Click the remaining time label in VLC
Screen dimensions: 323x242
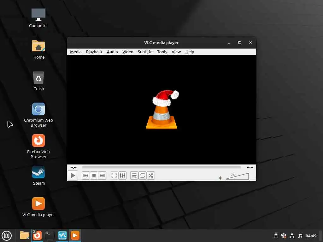pos(250,168)
